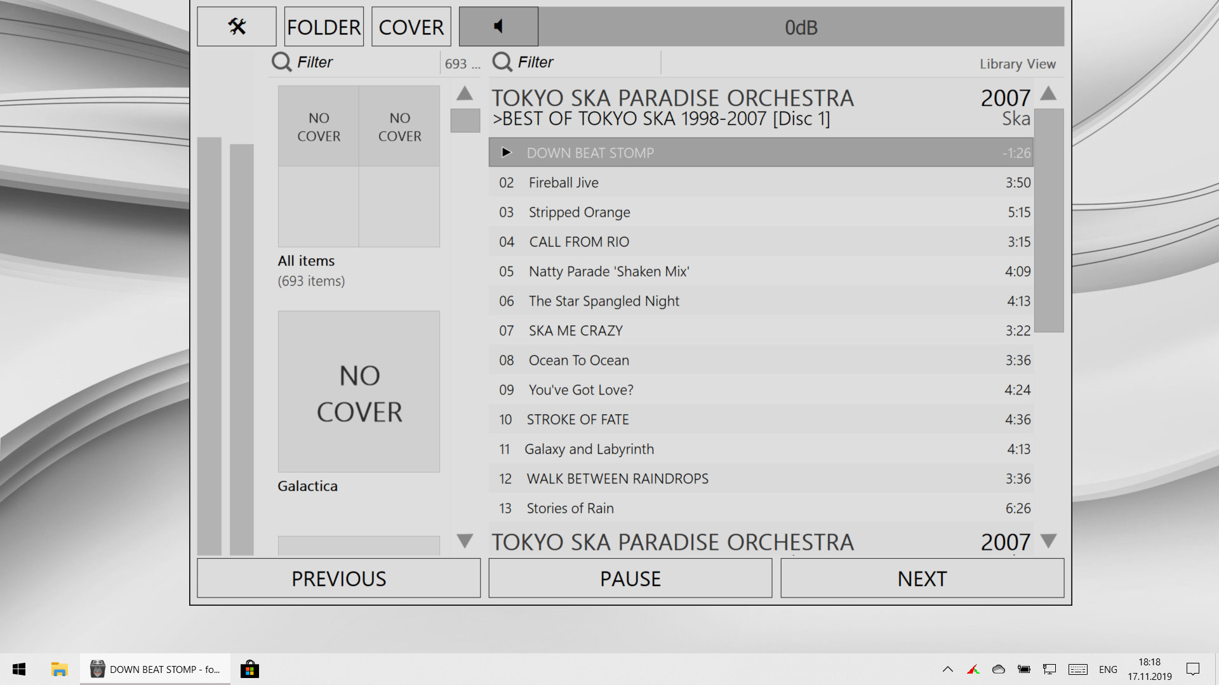Pause playback with the PAUSE button
The image size is (1219, 685).
pos(630,578)
